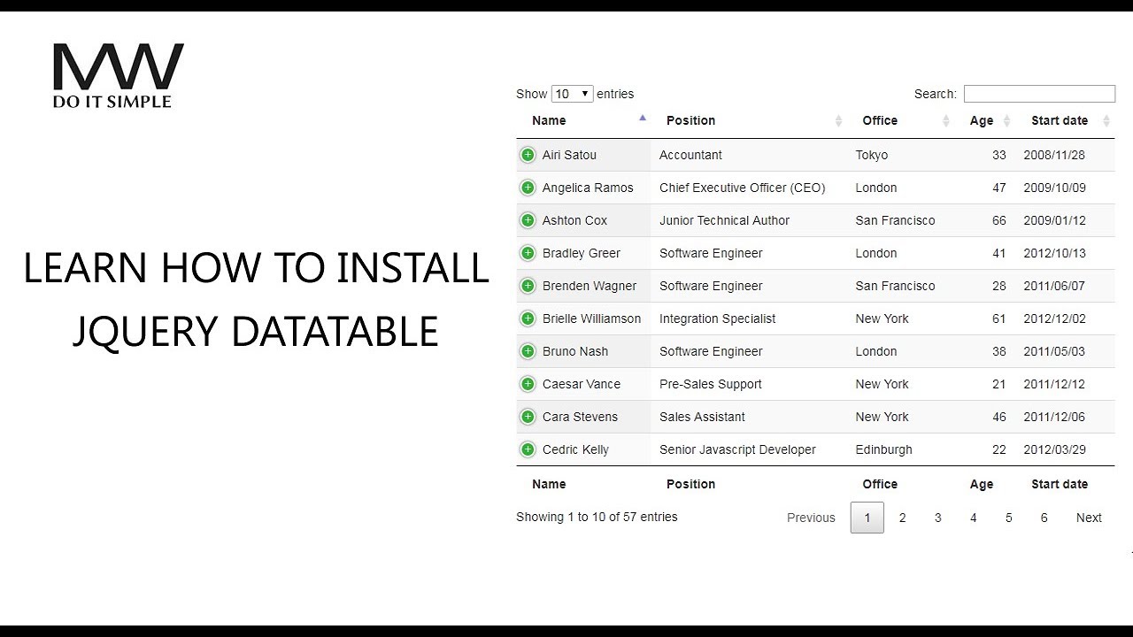
Task: Click the name Cara Stevens
Action: pyautogui.click(x=580, y=417)
